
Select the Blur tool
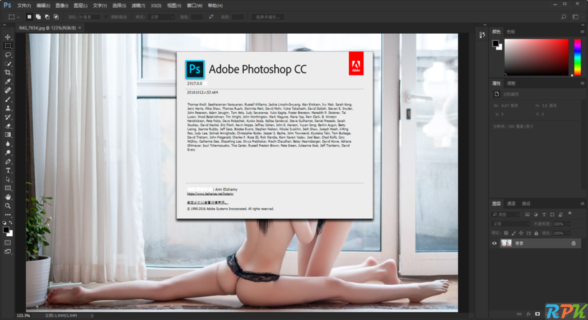pos(8,144)
